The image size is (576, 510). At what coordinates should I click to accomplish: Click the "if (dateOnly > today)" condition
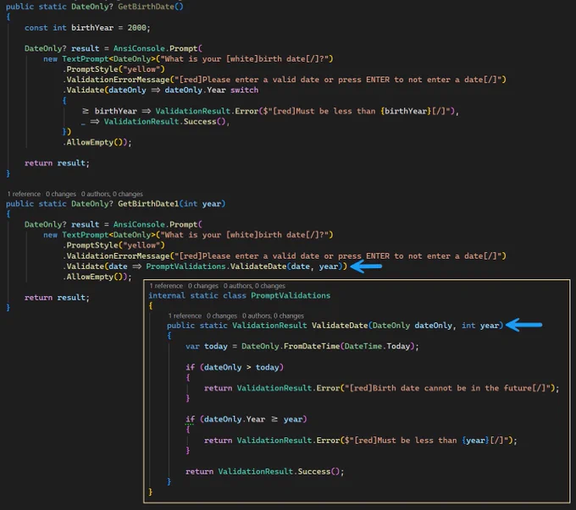click(235, 367)
